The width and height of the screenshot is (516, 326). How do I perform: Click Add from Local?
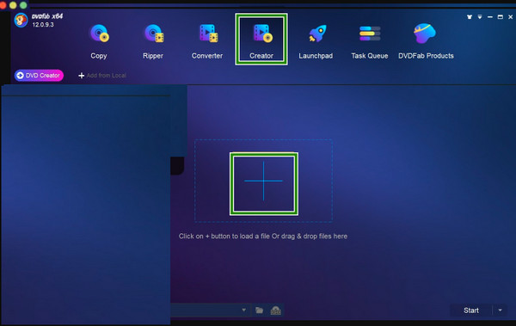tap(102, 76)
